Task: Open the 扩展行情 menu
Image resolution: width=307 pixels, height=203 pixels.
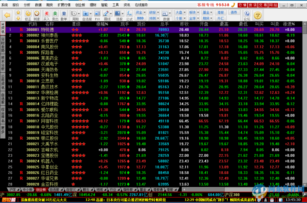Action: [64, 5]
